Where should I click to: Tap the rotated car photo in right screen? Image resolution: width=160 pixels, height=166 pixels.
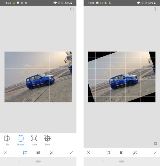122,77
